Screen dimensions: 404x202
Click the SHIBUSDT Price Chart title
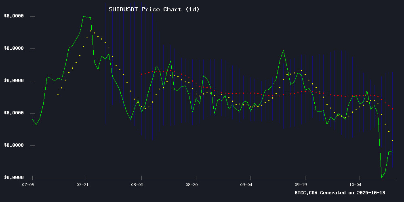(x=154, y=9)
